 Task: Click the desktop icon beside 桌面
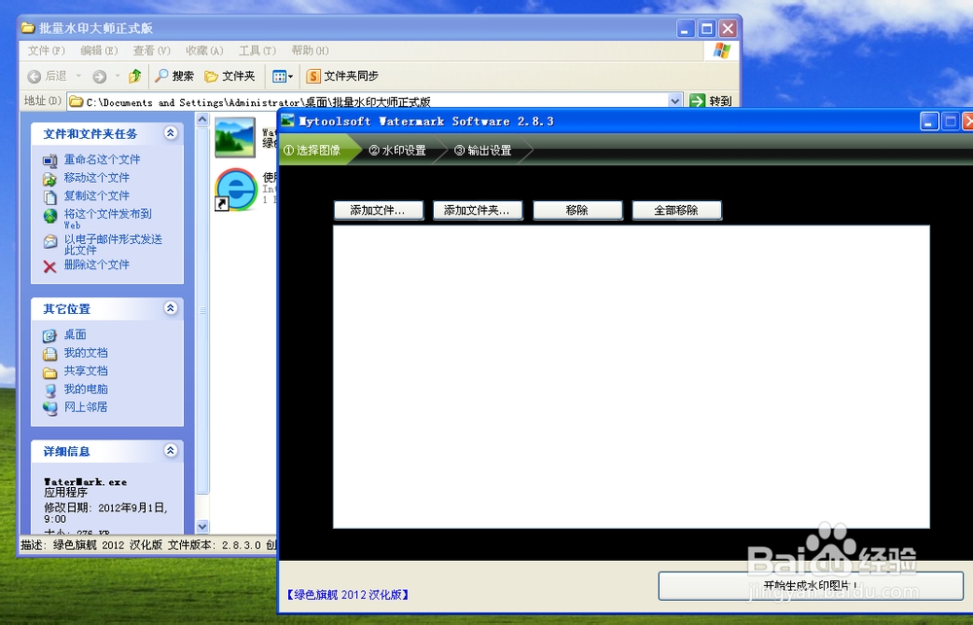pyautogui.click(x=50, y=336)
